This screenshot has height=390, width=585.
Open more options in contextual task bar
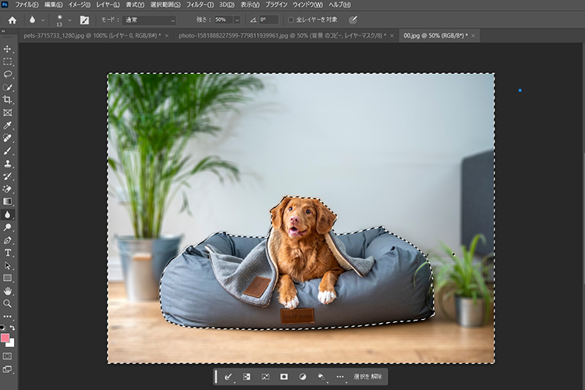[x=340, y=377]
